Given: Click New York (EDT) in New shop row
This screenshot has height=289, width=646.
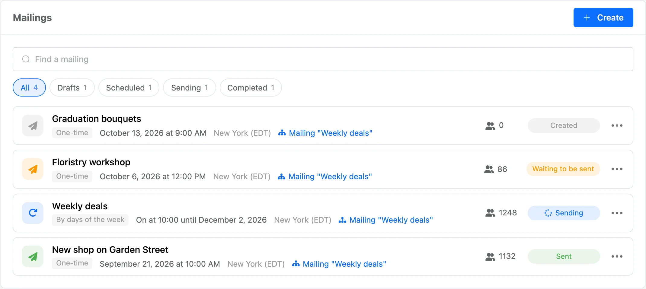Looking at the screenshot, I should tap(256, 264).
